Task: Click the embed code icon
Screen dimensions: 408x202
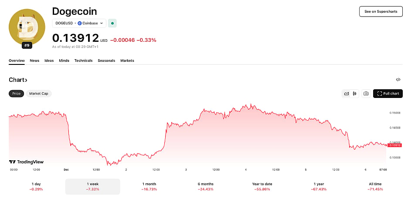Action: [398, 80]
